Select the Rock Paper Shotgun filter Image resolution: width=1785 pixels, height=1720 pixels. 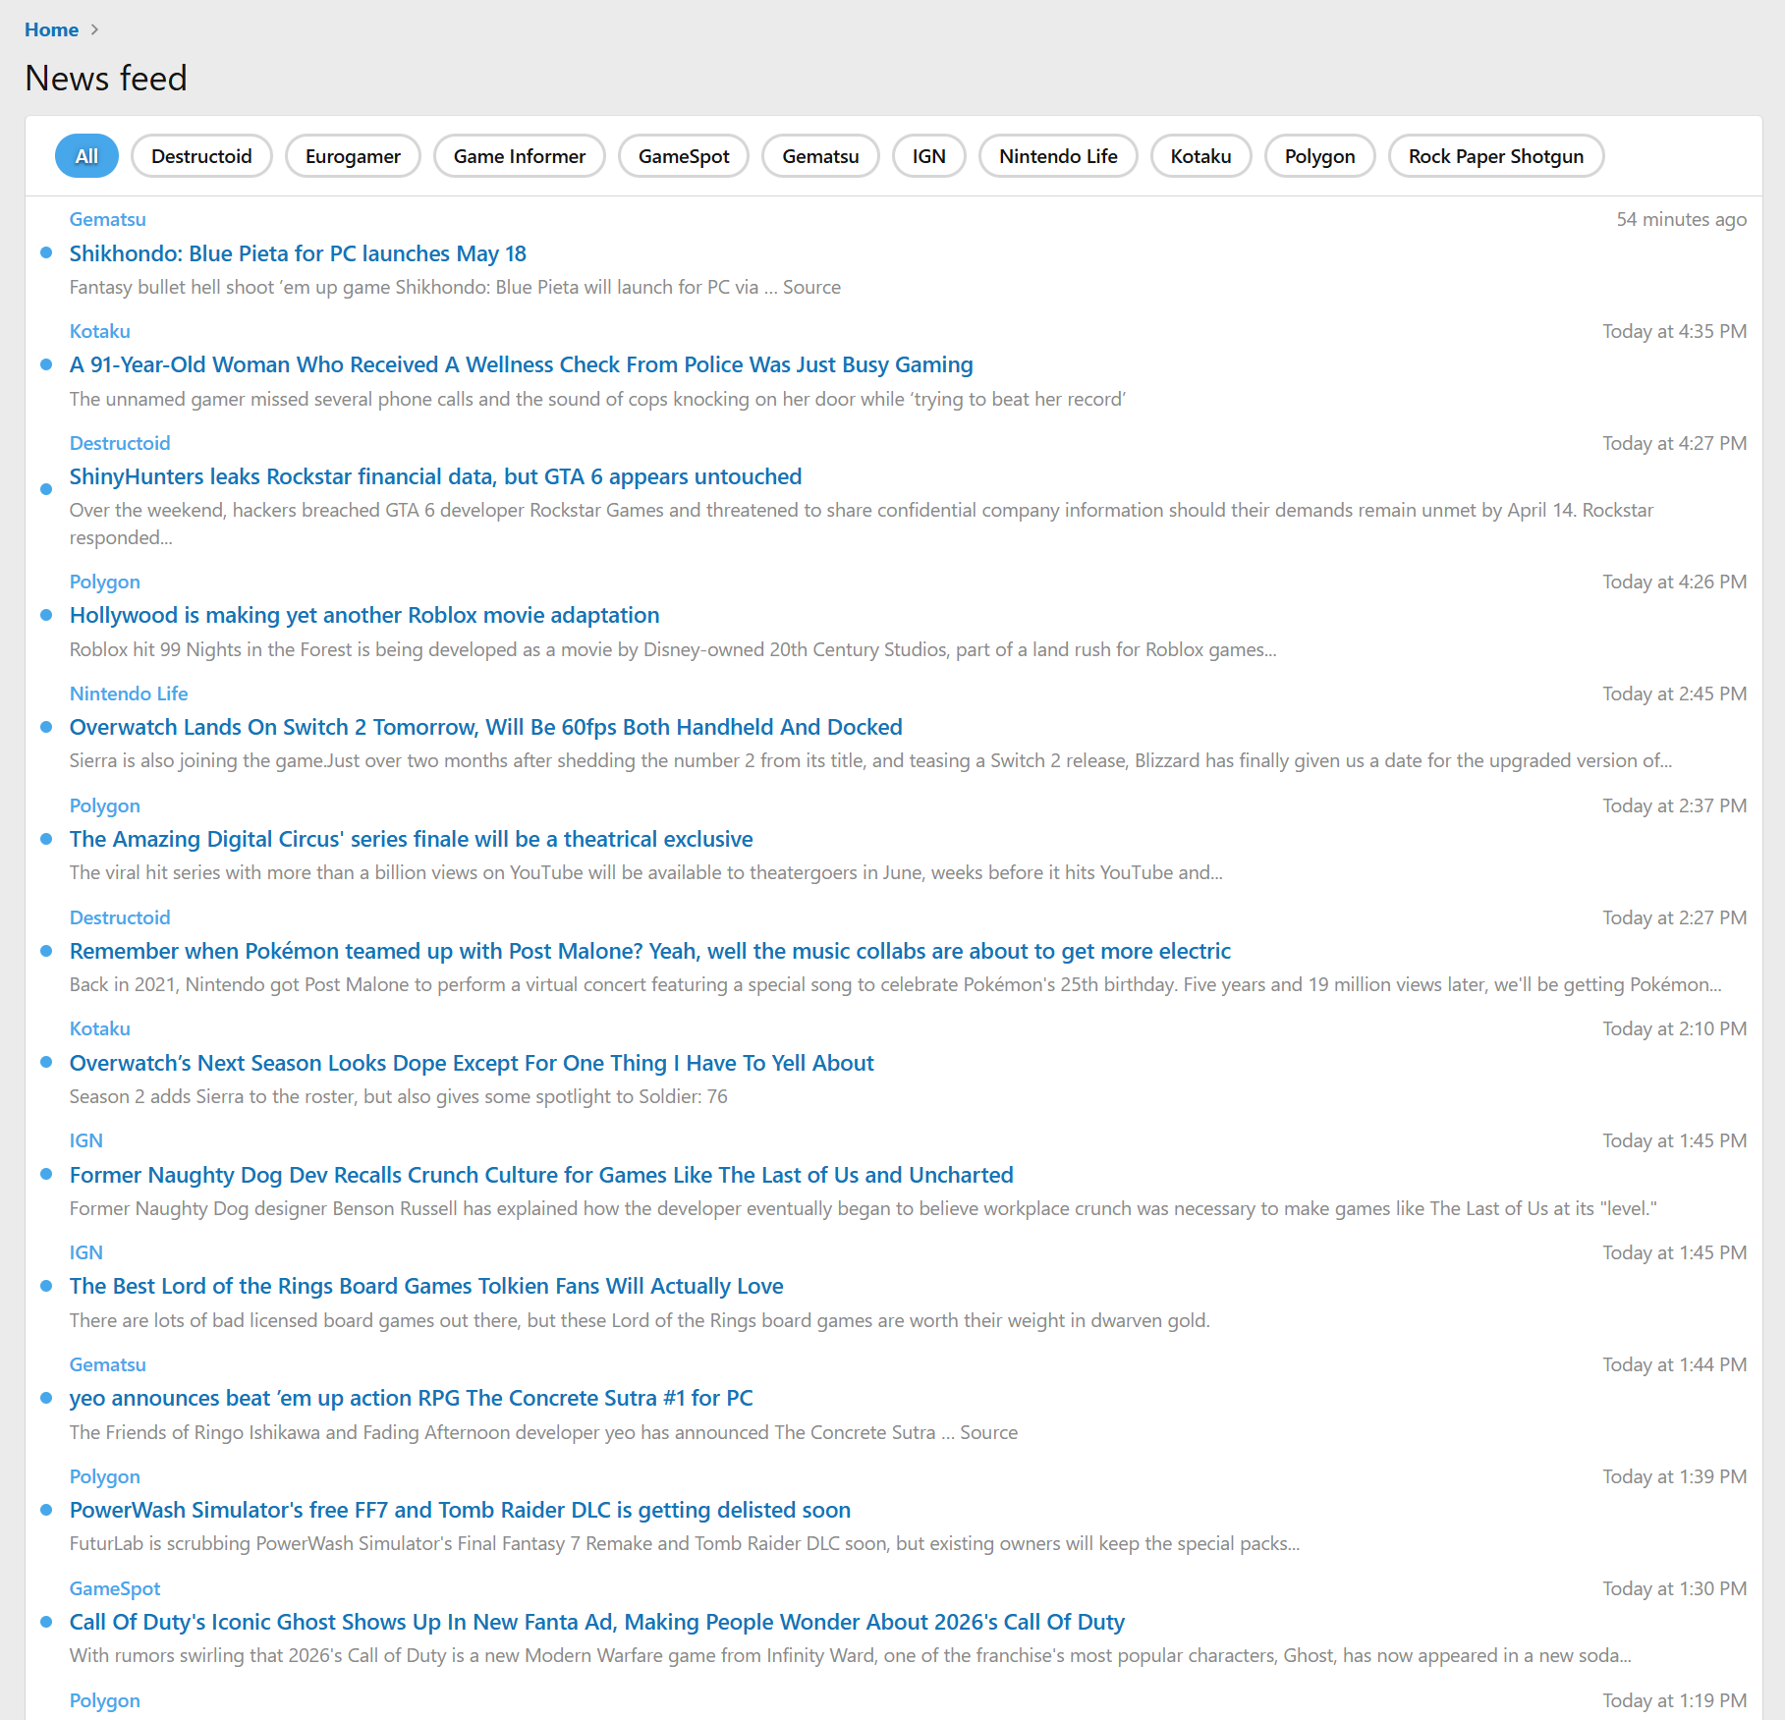pyautogui.click(x=1495, y=156)
